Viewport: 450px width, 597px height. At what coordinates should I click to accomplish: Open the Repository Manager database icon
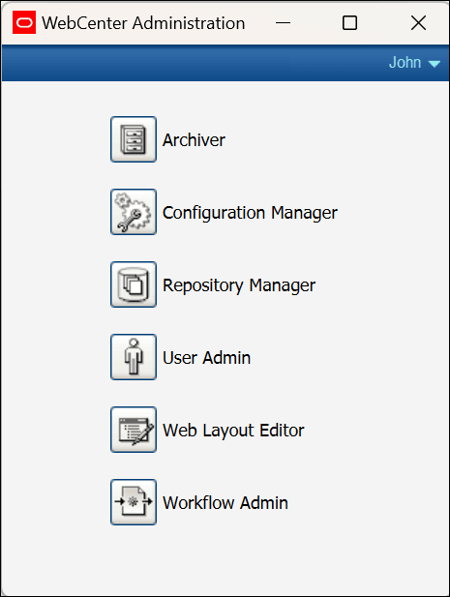(x=134, y=284)
